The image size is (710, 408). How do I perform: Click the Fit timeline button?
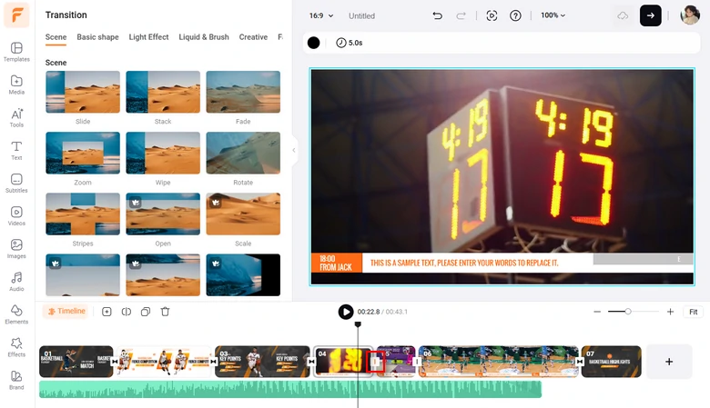tap(694, 312)
